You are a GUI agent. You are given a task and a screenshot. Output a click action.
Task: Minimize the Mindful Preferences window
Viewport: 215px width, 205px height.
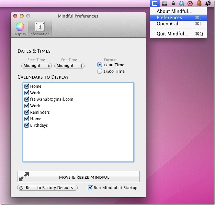click(22, 16)
